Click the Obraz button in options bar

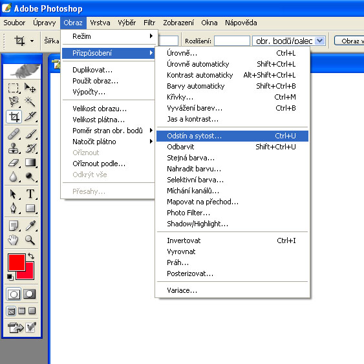tap(349, 41)
